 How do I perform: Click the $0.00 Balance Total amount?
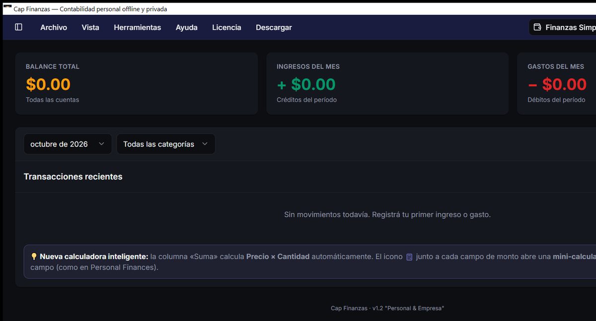[48, 84]
